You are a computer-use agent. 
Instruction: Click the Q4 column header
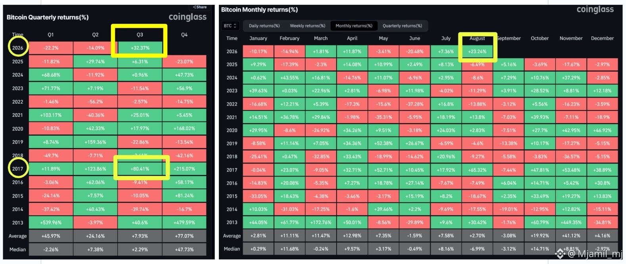(184, 35)
